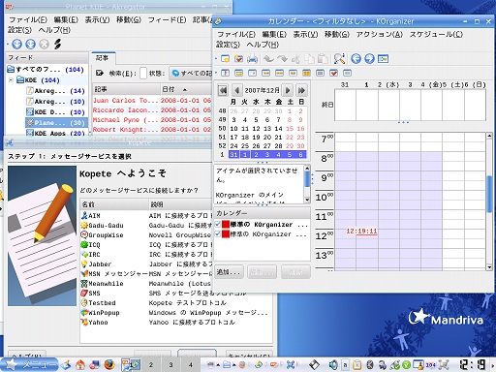Select すべてのフィード item in feed tree
496x372 pixels.
click(x=46, y=69)
